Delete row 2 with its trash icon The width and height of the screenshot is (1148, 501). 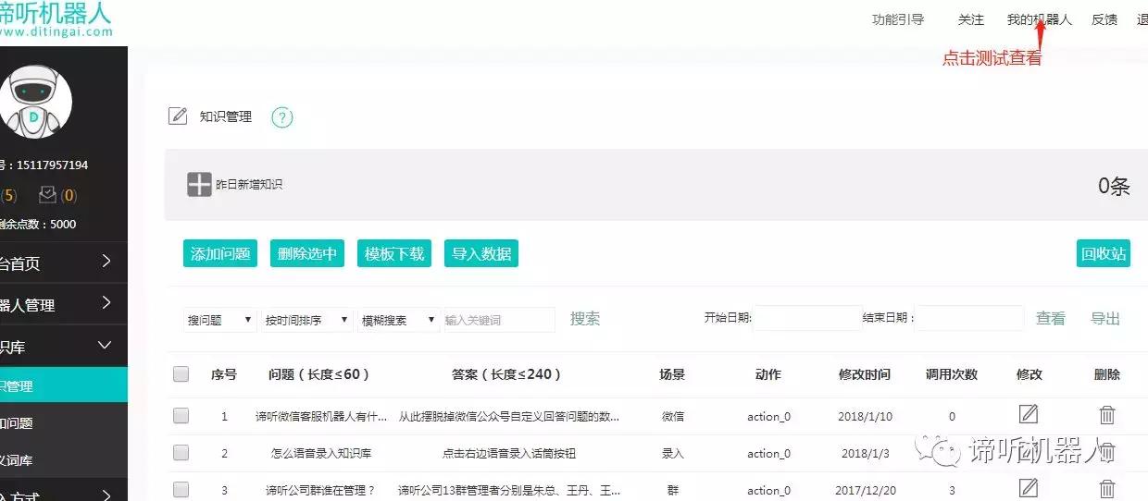(x=1107, y=452)
